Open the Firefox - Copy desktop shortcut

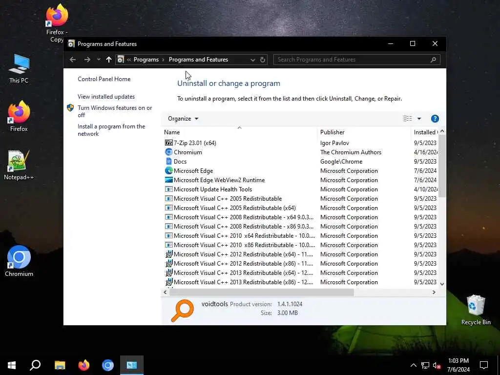(x=57, y=23)
